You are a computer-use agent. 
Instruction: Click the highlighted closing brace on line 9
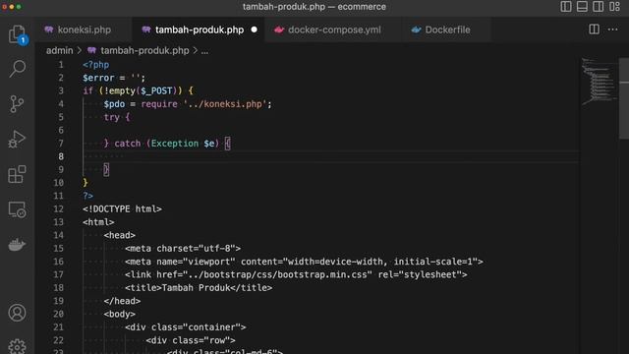pos(106,170)
